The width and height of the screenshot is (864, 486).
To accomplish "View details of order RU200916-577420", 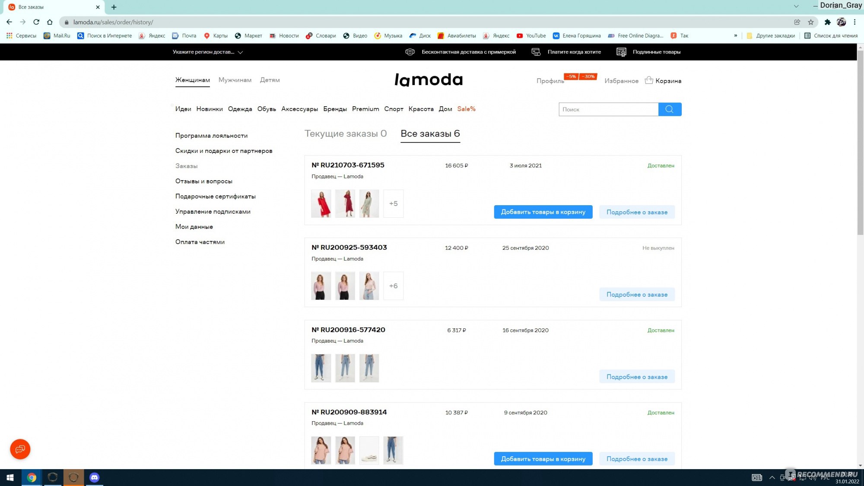I will [637, 377].
